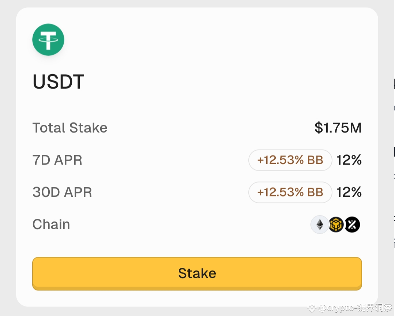Click the $1.75M total stake value
Screen dimensions: 395x316
(x=338, y=128)
